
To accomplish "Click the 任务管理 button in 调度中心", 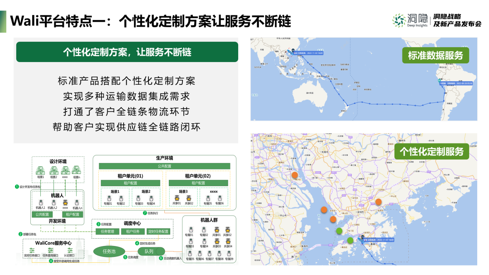I will [107, 231].
